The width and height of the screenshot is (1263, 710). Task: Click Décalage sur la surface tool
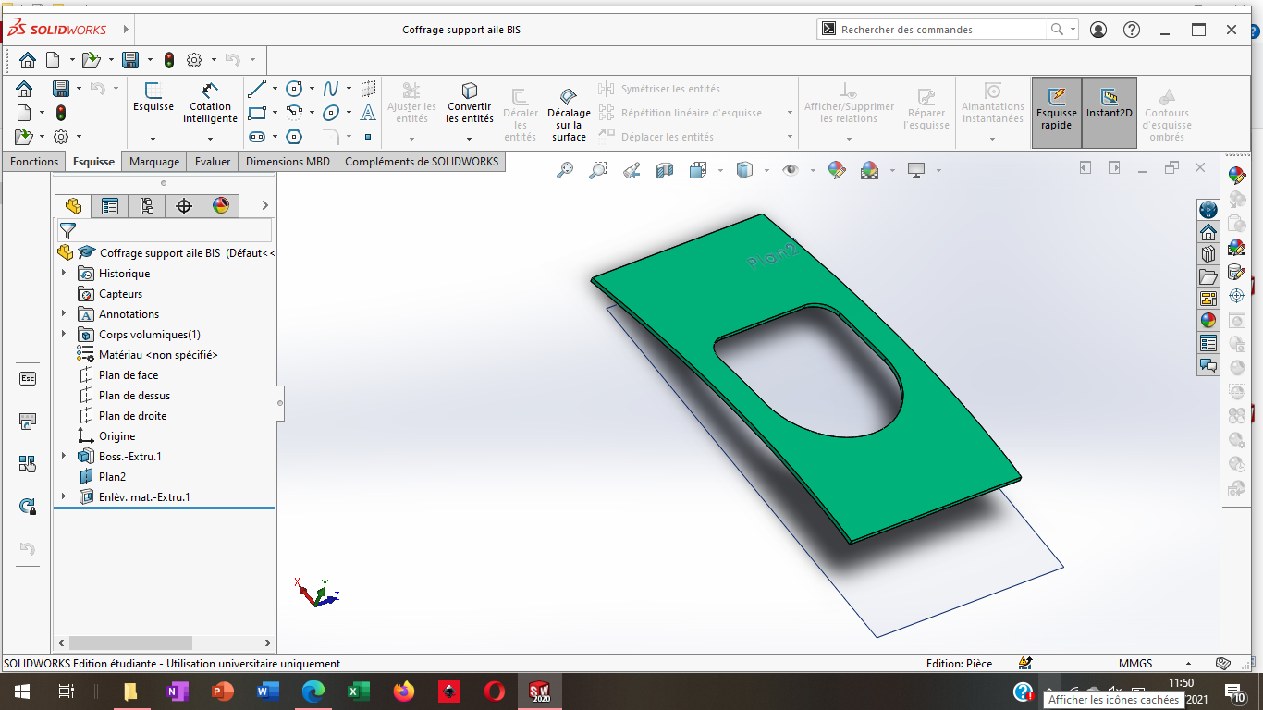pos(569,113)
